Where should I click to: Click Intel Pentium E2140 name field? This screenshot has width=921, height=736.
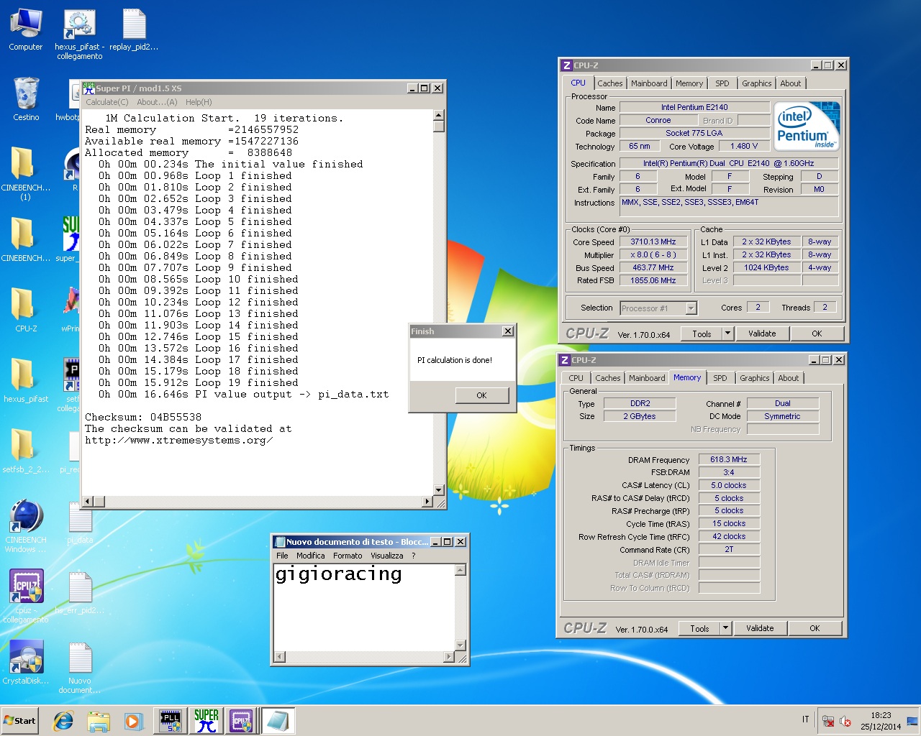point(694,107)
